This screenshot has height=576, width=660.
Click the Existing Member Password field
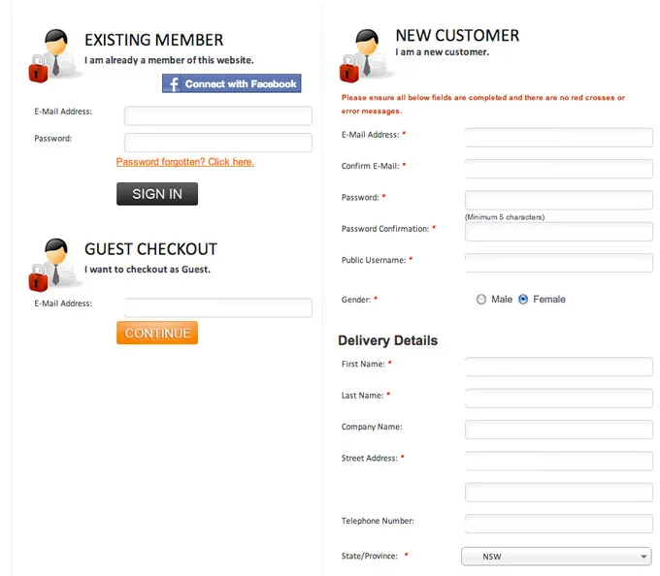pyautogui.click(x=218, y=143)
